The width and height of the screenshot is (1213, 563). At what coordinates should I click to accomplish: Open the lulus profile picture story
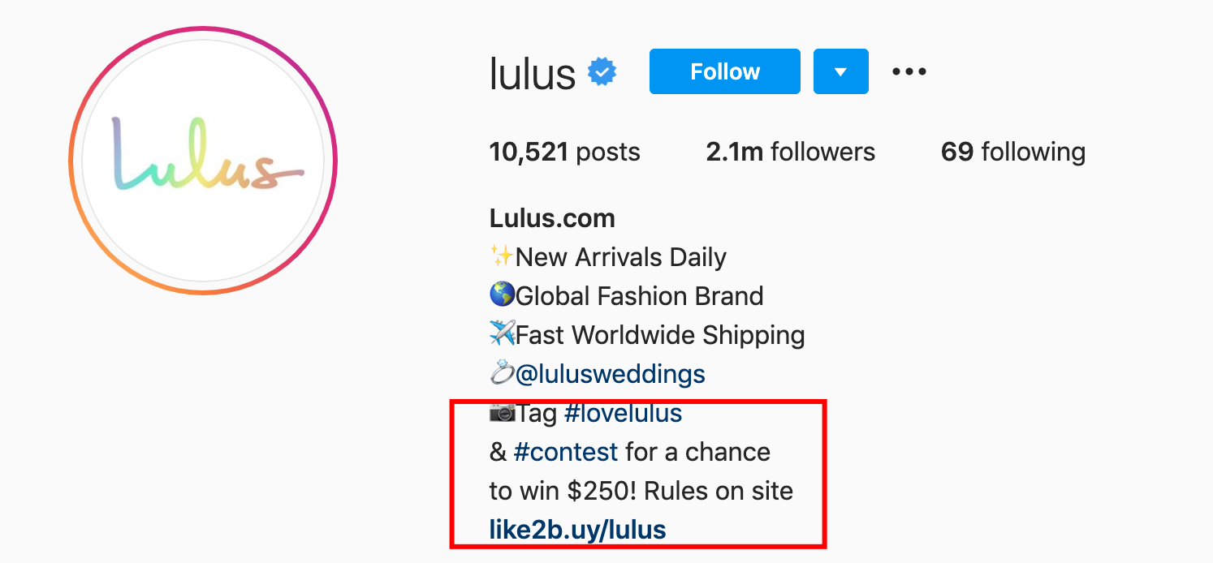pyautogui.click(x=203, y=161)
